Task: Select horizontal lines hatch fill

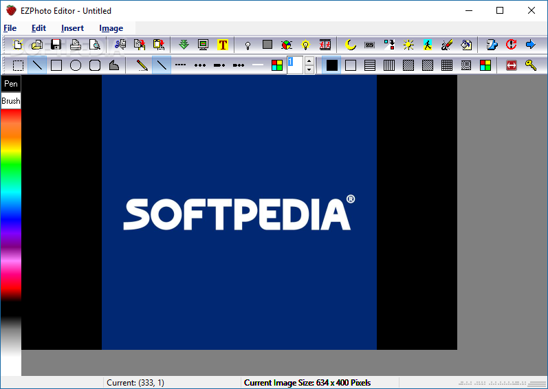Action: pos(370,65)
